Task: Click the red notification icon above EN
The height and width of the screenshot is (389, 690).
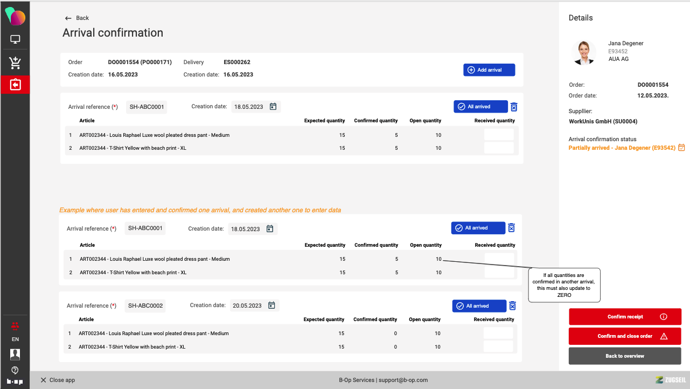Action: point(15,325)
